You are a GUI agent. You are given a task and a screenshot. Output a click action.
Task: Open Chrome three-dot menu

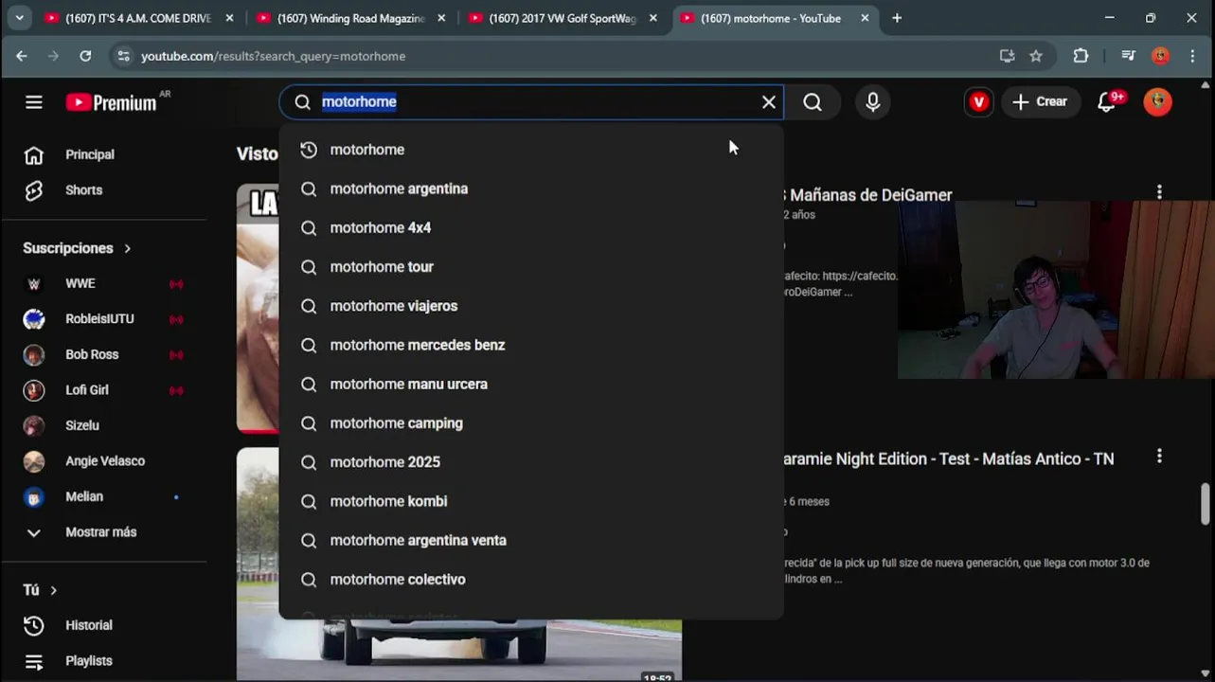click(x=1192, y=56)
